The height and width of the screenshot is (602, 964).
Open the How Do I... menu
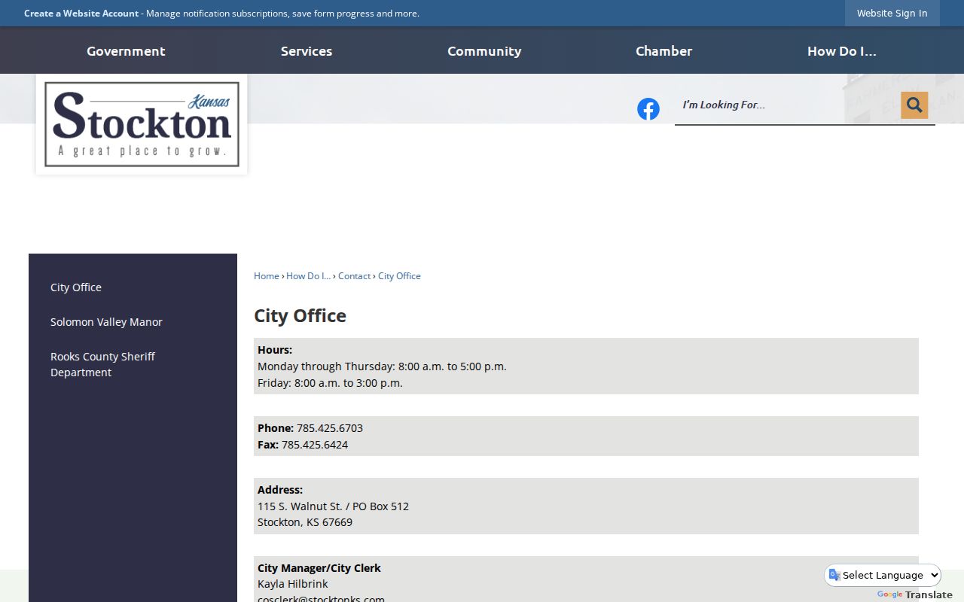(x=842, y=51)
